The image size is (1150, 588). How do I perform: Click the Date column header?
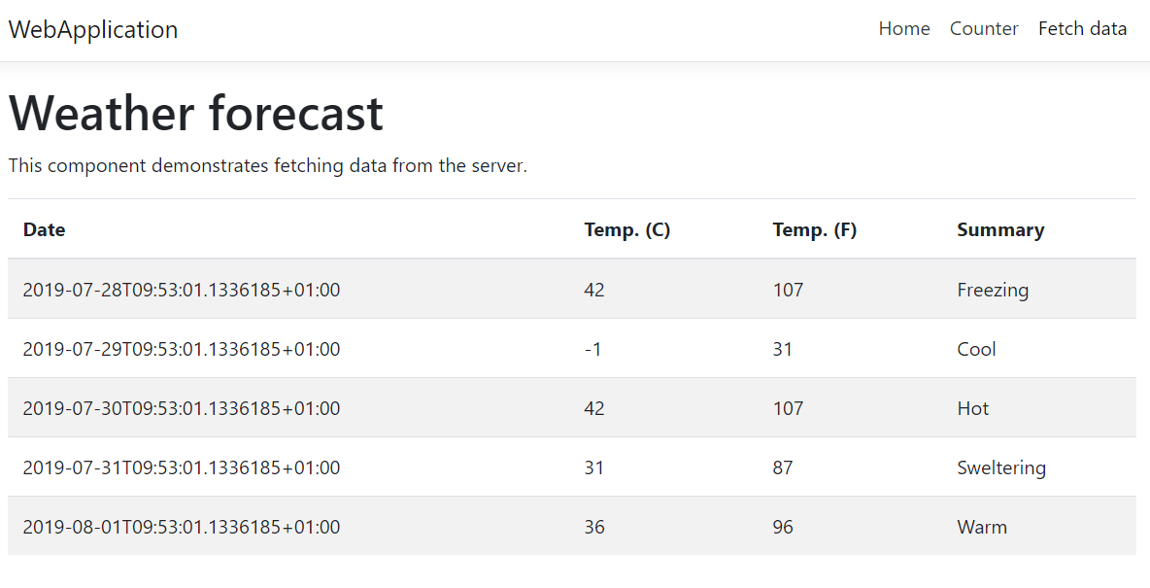(45, 230)
